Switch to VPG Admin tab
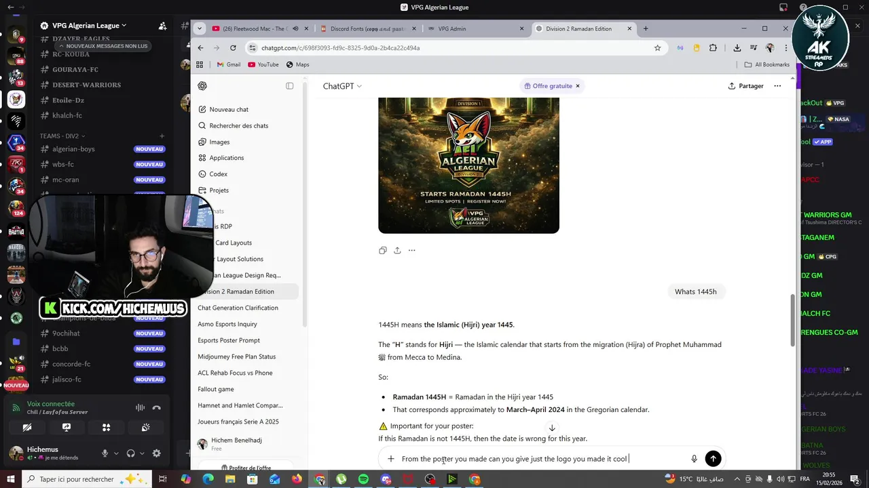The height and width of the screenshot is (488, 869). [x=475, y=28]
